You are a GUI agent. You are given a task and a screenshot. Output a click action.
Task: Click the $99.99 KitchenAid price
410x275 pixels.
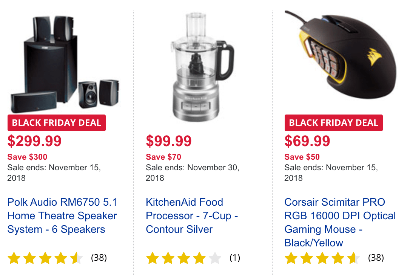(169, 141)
